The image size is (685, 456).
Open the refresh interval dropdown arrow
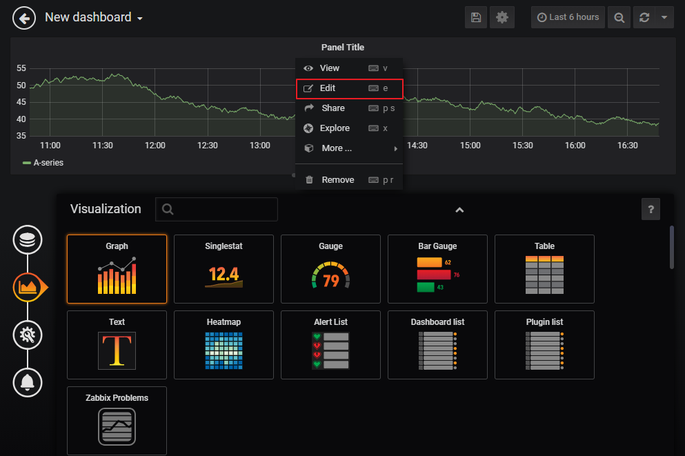(x=664, y=17)
